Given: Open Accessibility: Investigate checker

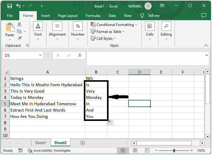Looking at the screenshot, I should tap(49, 150).
